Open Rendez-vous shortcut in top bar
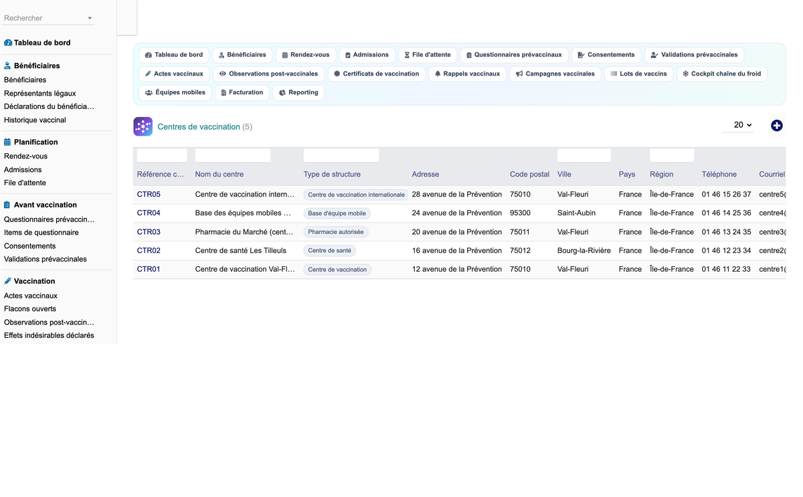The width and height of the screenshot is (803, 497). (x=306, y=55)
